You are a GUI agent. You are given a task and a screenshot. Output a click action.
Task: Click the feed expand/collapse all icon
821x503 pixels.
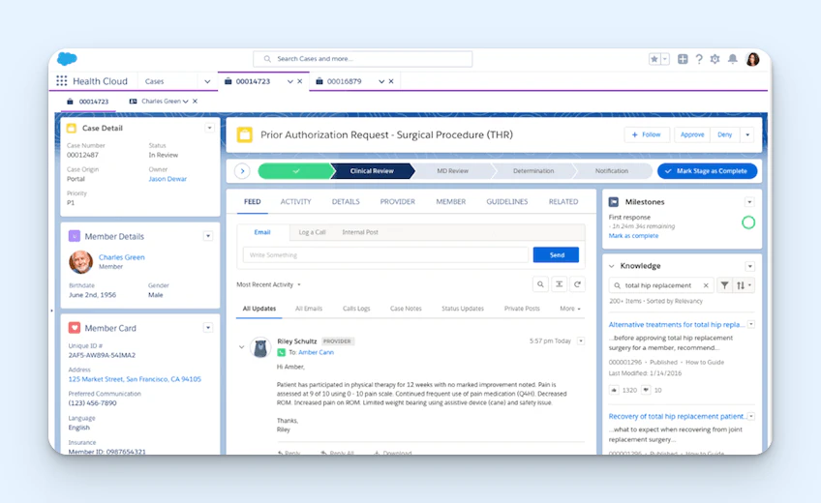pos(560,284)
